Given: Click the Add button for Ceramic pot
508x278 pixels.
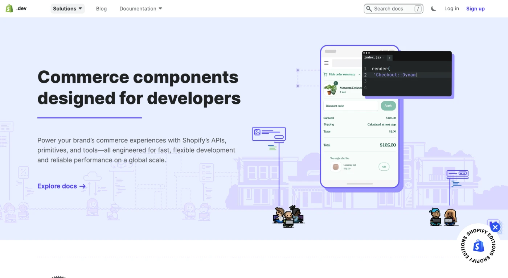Looking at the screenshot, I should [x=384, y=167].
